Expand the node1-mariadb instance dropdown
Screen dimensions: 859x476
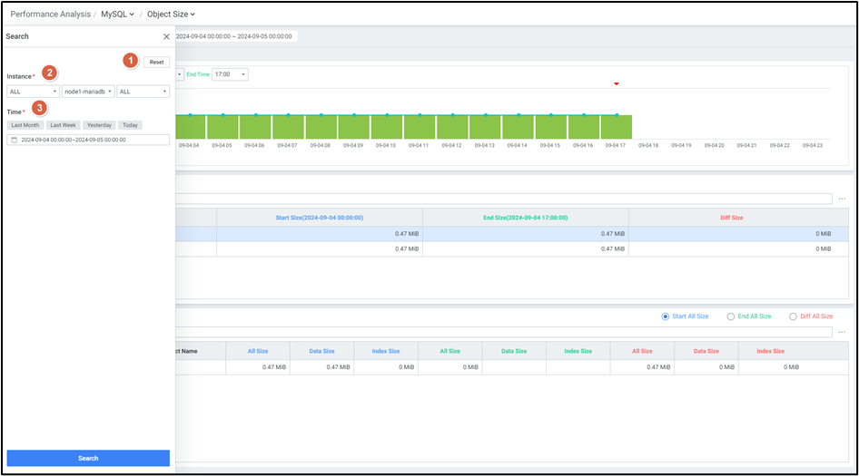(x=88, y=92)
